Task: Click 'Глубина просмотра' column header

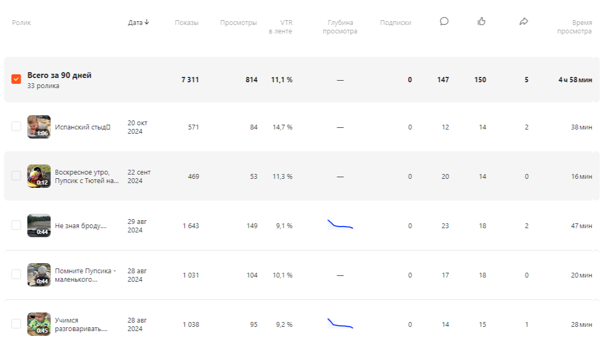Action: [340, 27]
